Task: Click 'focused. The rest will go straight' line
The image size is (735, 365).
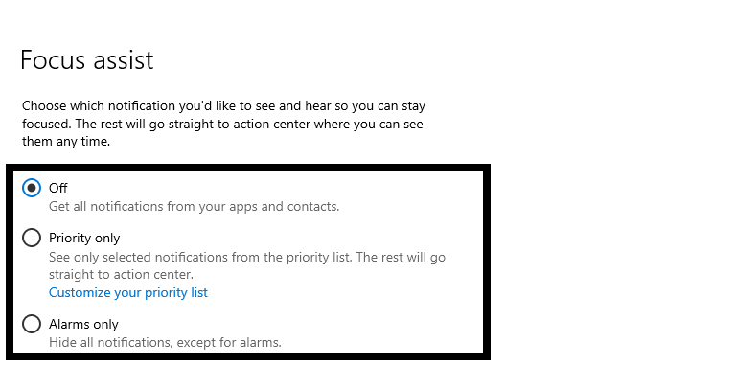Action: point(222,125)
